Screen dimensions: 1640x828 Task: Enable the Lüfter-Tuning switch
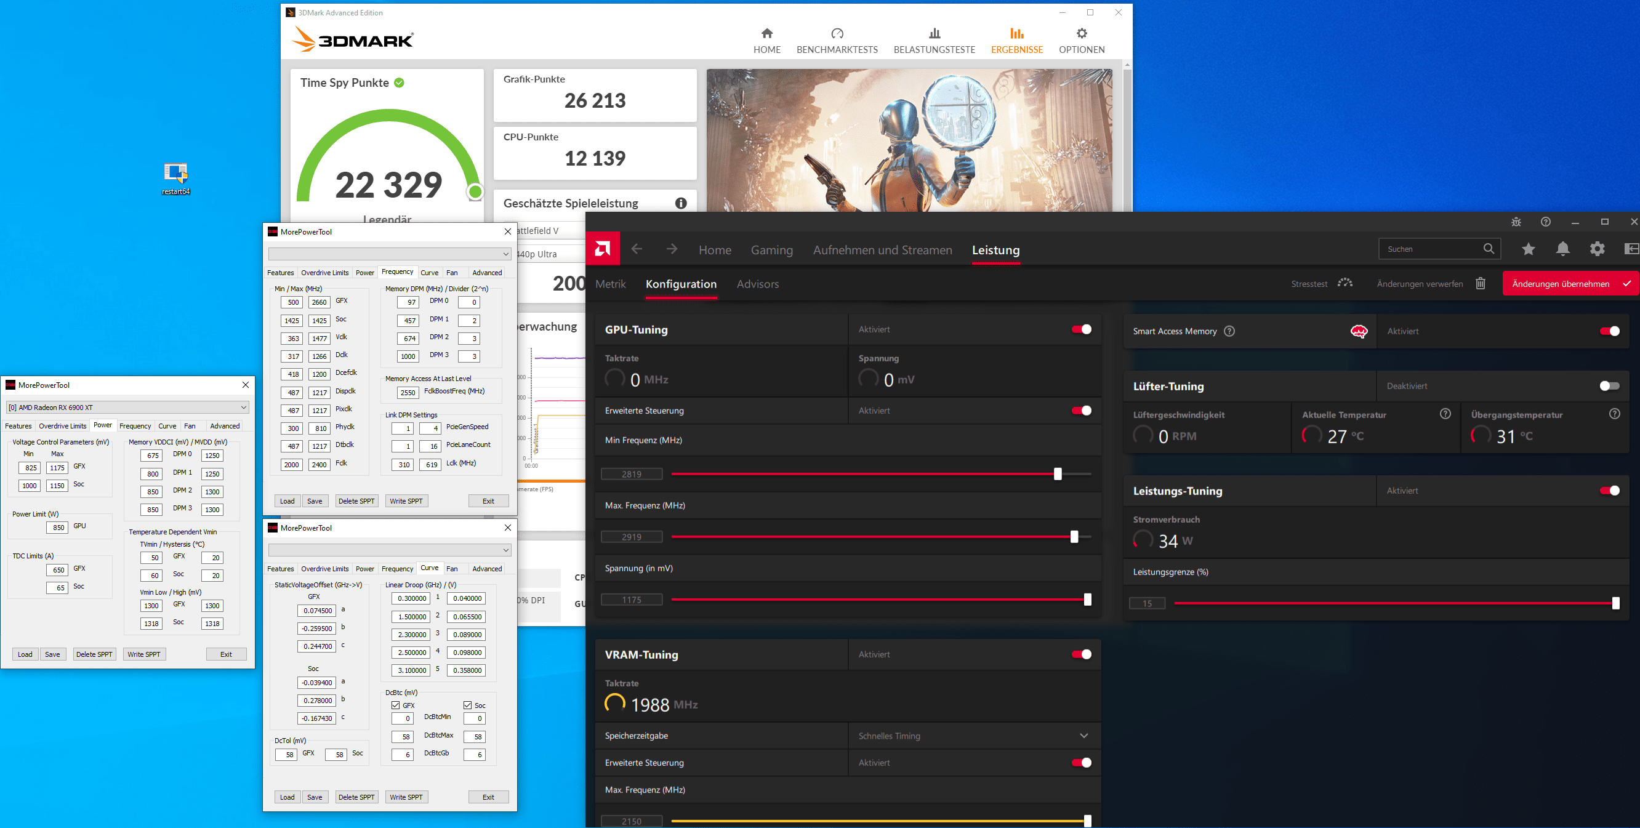pos(1609,385)
